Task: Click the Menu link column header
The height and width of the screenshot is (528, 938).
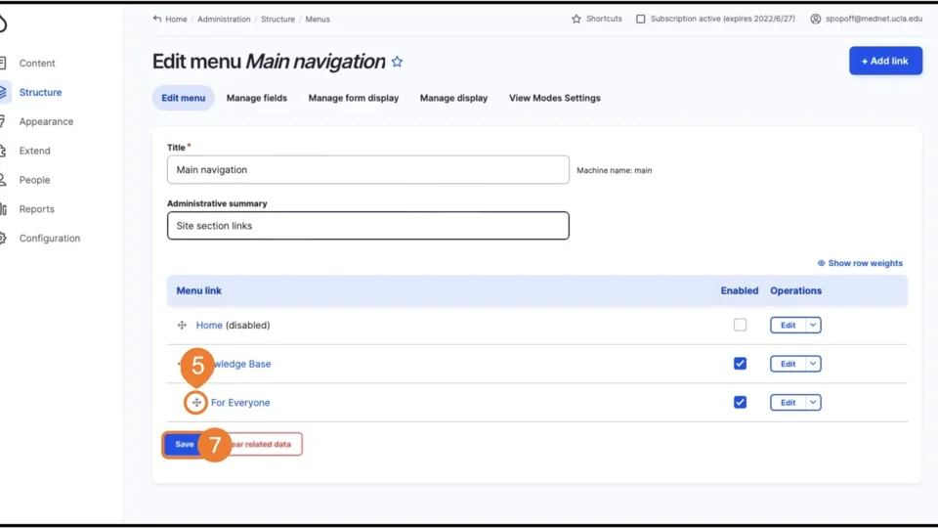Action: pyautogui.click(x=198, y=291)
